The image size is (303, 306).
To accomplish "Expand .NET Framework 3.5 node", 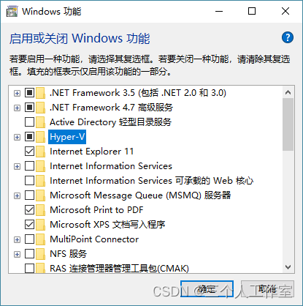I will click(17, 93).
